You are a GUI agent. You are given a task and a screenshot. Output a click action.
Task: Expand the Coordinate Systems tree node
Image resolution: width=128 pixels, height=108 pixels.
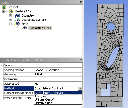(10, 20)
